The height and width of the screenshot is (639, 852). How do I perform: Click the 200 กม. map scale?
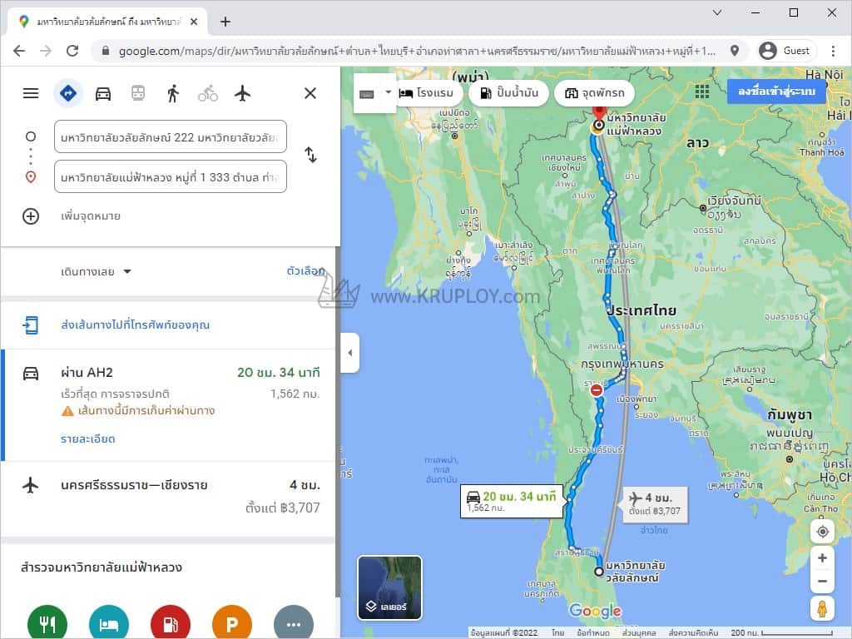point(780,633)
